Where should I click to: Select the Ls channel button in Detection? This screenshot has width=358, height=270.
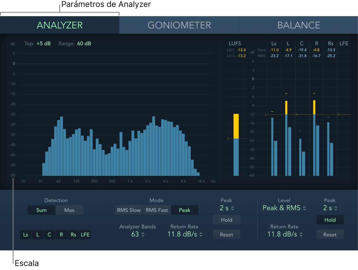25,235
